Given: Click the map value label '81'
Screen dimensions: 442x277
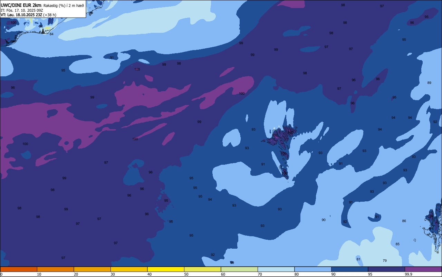Looking at the screenshot, I should [358, 259].
